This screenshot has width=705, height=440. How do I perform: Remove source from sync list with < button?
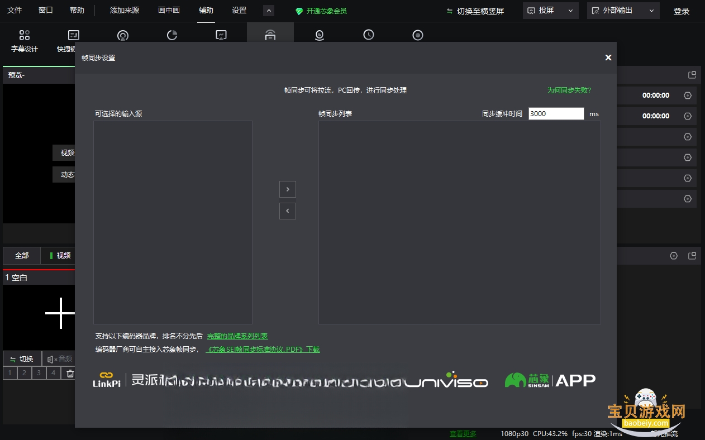[x=288, y=211]
